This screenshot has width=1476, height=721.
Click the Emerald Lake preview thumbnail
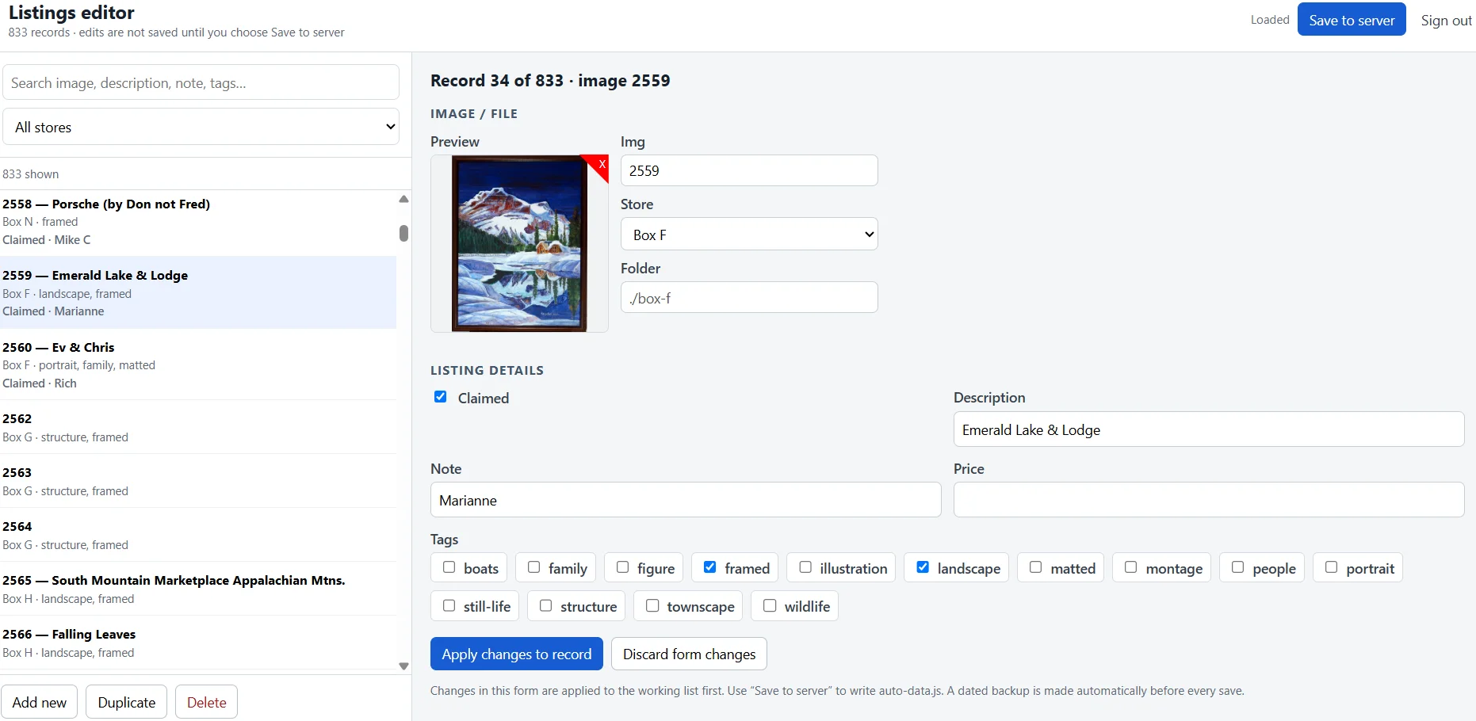(x=519, y=243)
